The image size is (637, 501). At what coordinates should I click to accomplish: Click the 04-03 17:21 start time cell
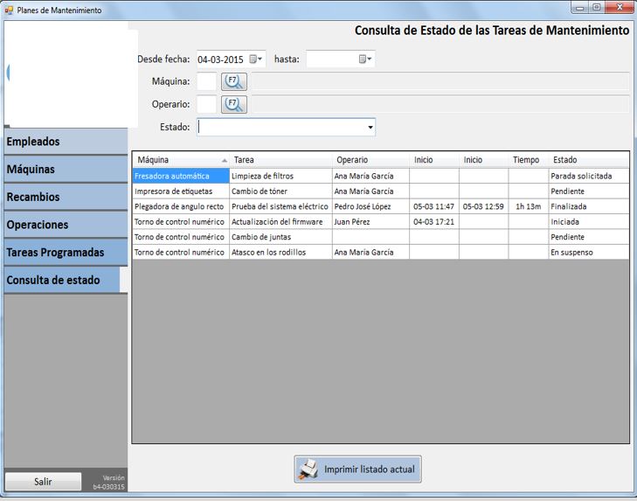point(434,221)
